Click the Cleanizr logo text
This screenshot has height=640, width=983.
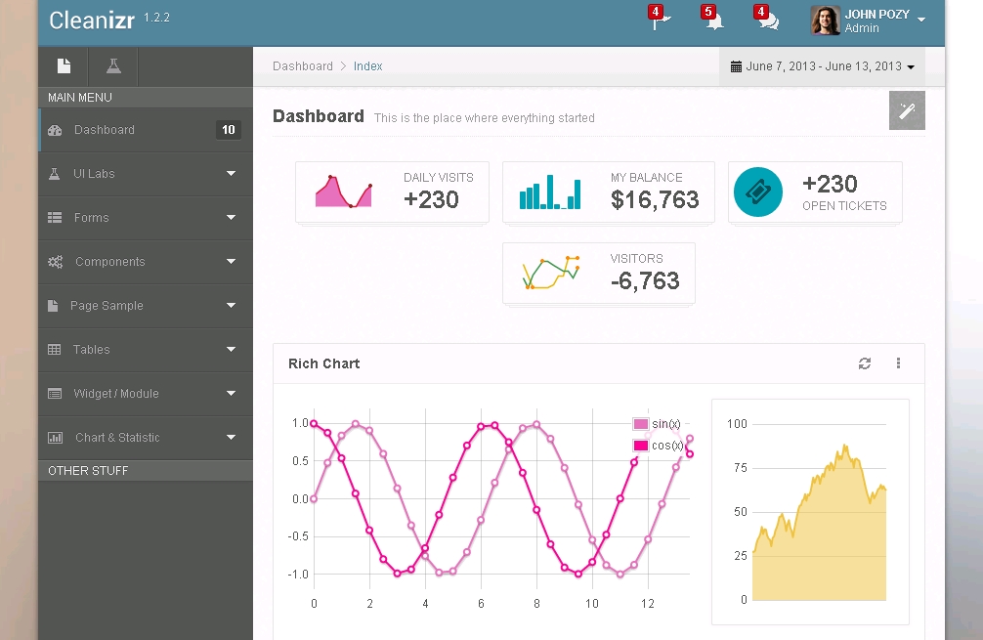tap(92, 20)
